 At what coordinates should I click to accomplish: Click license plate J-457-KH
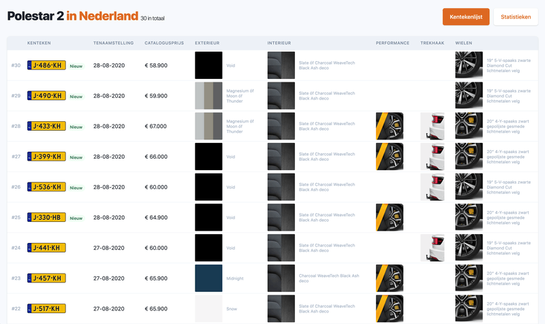click(x=46, y=278)
